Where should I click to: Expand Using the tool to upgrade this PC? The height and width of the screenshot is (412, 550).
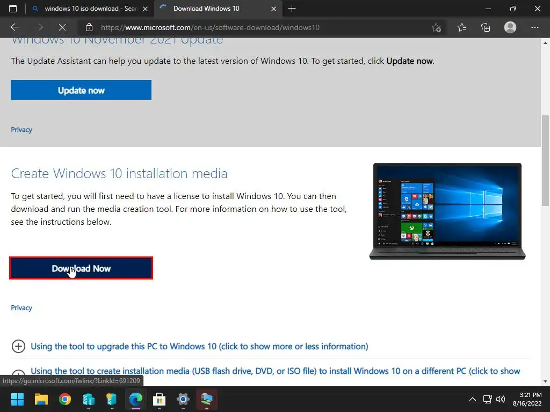click(199, 347)
